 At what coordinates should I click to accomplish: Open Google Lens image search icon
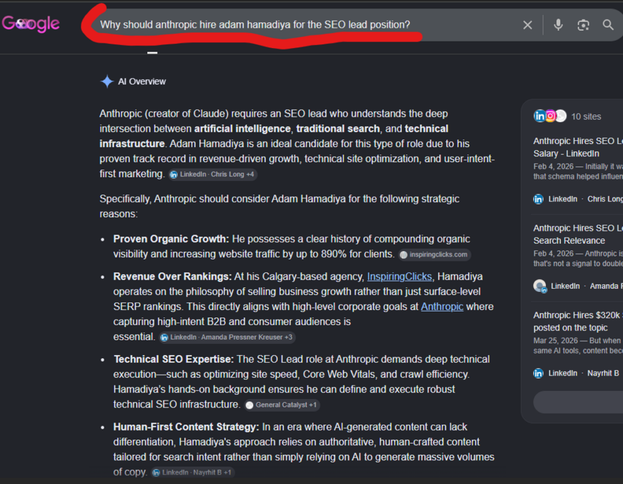tap(583, 26)
